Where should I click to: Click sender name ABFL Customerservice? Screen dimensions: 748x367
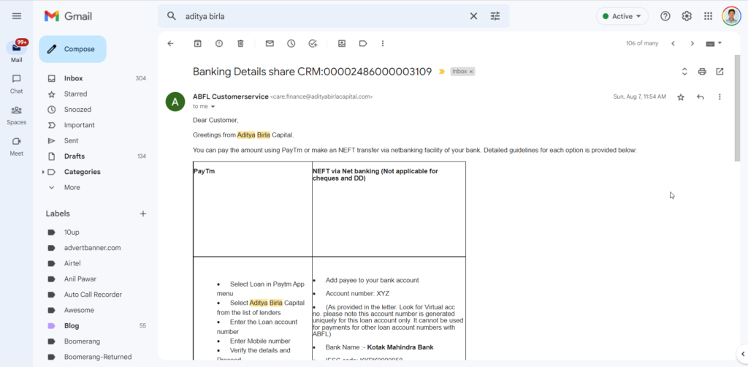pos(230,97)
